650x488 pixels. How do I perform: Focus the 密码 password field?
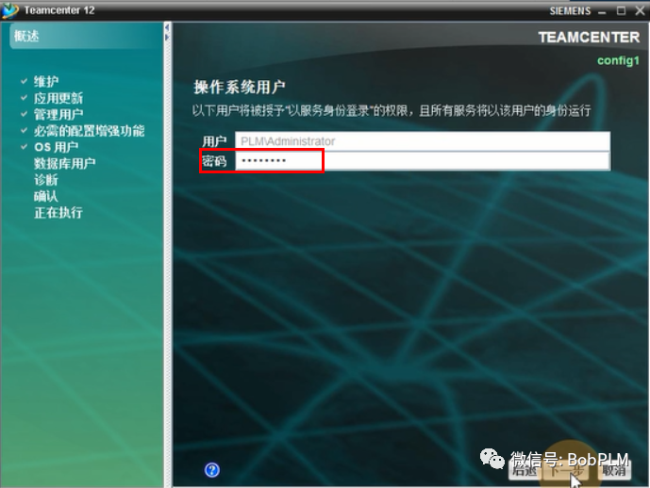click(x=423, y=160)
